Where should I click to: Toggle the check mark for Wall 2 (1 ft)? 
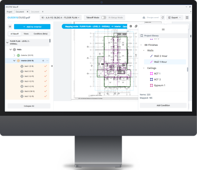click(46, 71)
